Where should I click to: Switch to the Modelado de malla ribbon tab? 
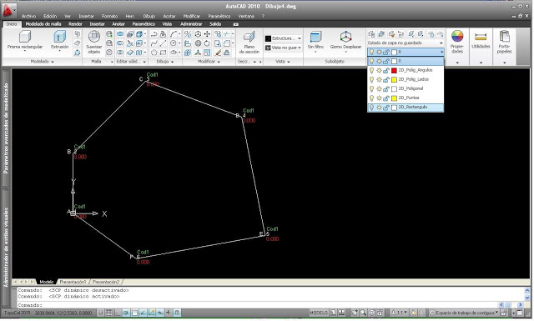(x=43, y=24)
